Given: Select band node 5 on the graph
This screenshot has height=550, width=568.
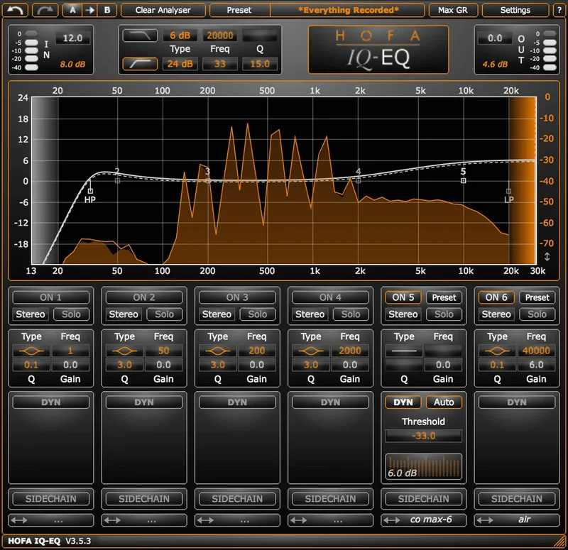Looking at the screenshot, I should [464, 180].
